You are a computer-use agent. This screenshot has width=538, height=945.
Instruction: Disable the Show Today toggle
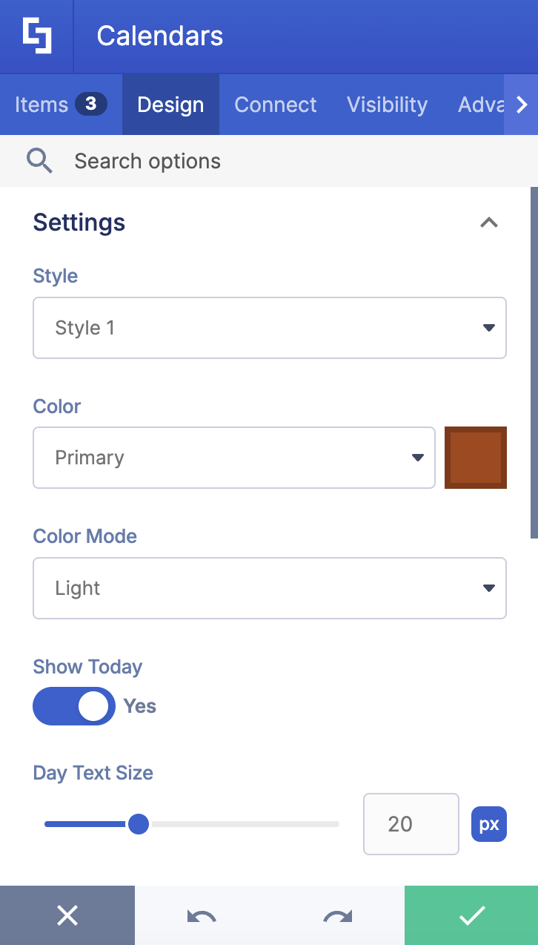coord(73,705)
